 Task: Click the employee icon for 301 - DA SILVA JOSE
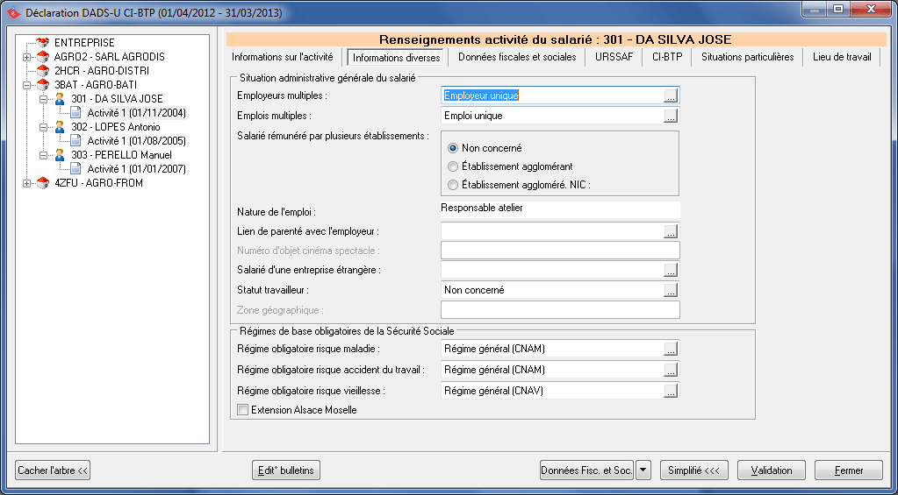click(x=60, y=99)
